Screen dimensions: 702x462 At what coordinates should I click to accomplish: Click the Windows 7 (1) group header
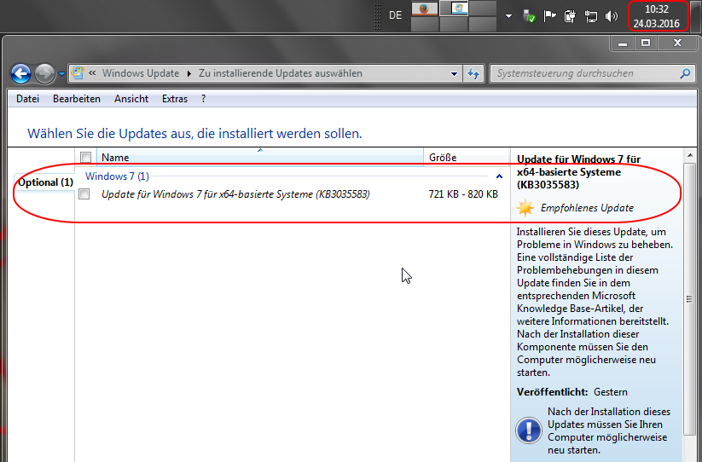pos(118,176)
